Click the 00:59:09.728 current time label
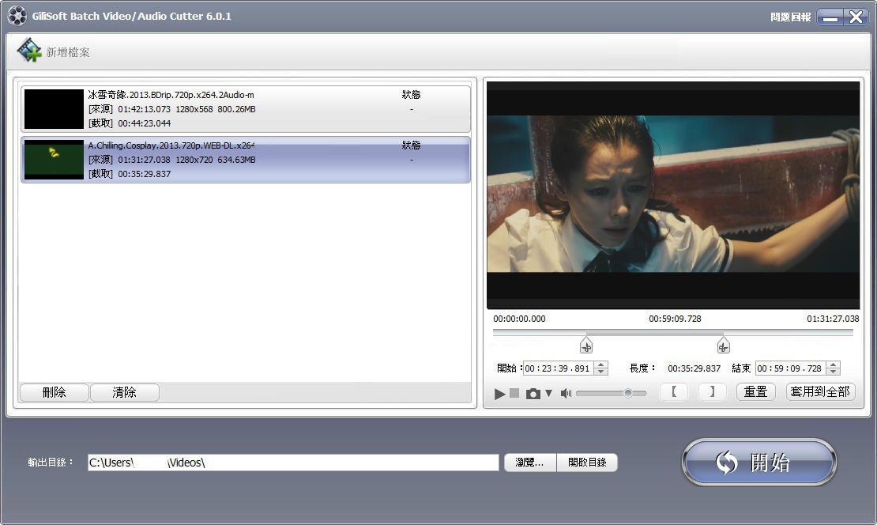Screen dimensions: 877x525 tap(675, 319)
